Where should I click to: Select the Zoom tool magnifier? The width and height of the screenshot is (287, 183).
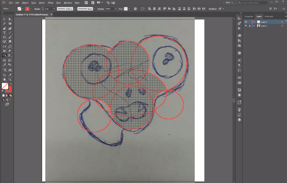click(10, 79)
